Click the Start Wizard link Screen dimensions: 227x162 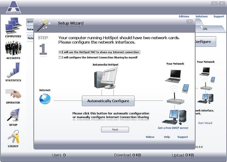coord(205,123)
